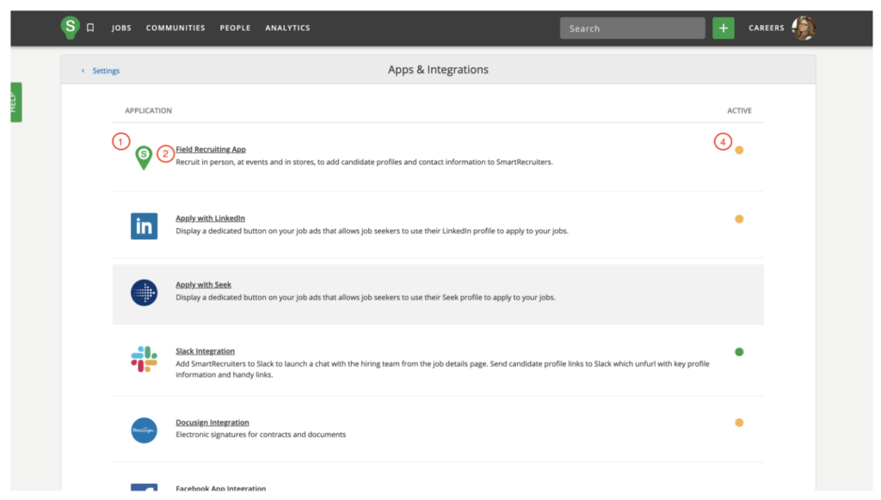Click the Apply with LinkedIn description text
Viewport: 881px width, 500px height.
click(x=372, y=231)
